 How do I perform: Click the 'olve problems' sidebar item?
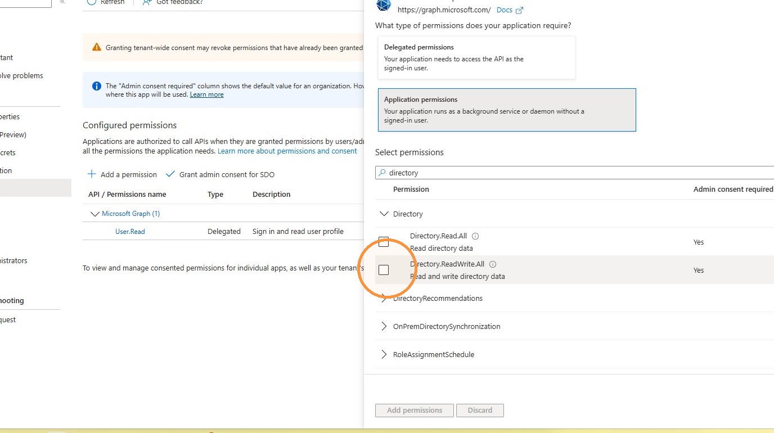[21, 76]
